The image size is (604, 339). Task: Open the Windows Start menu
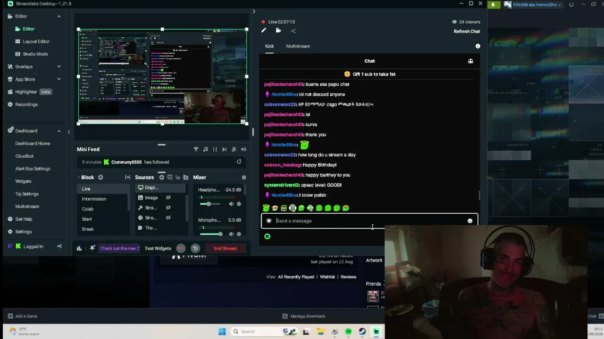222,331
